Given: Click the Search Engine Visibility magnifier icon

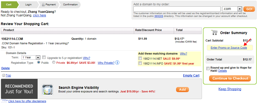Looking at the screenshot, I should point(47,90).
